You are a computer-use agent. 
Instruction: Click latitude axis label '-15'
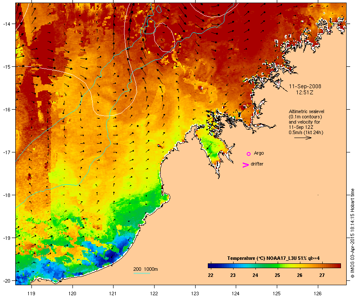[x=7, y=67]
